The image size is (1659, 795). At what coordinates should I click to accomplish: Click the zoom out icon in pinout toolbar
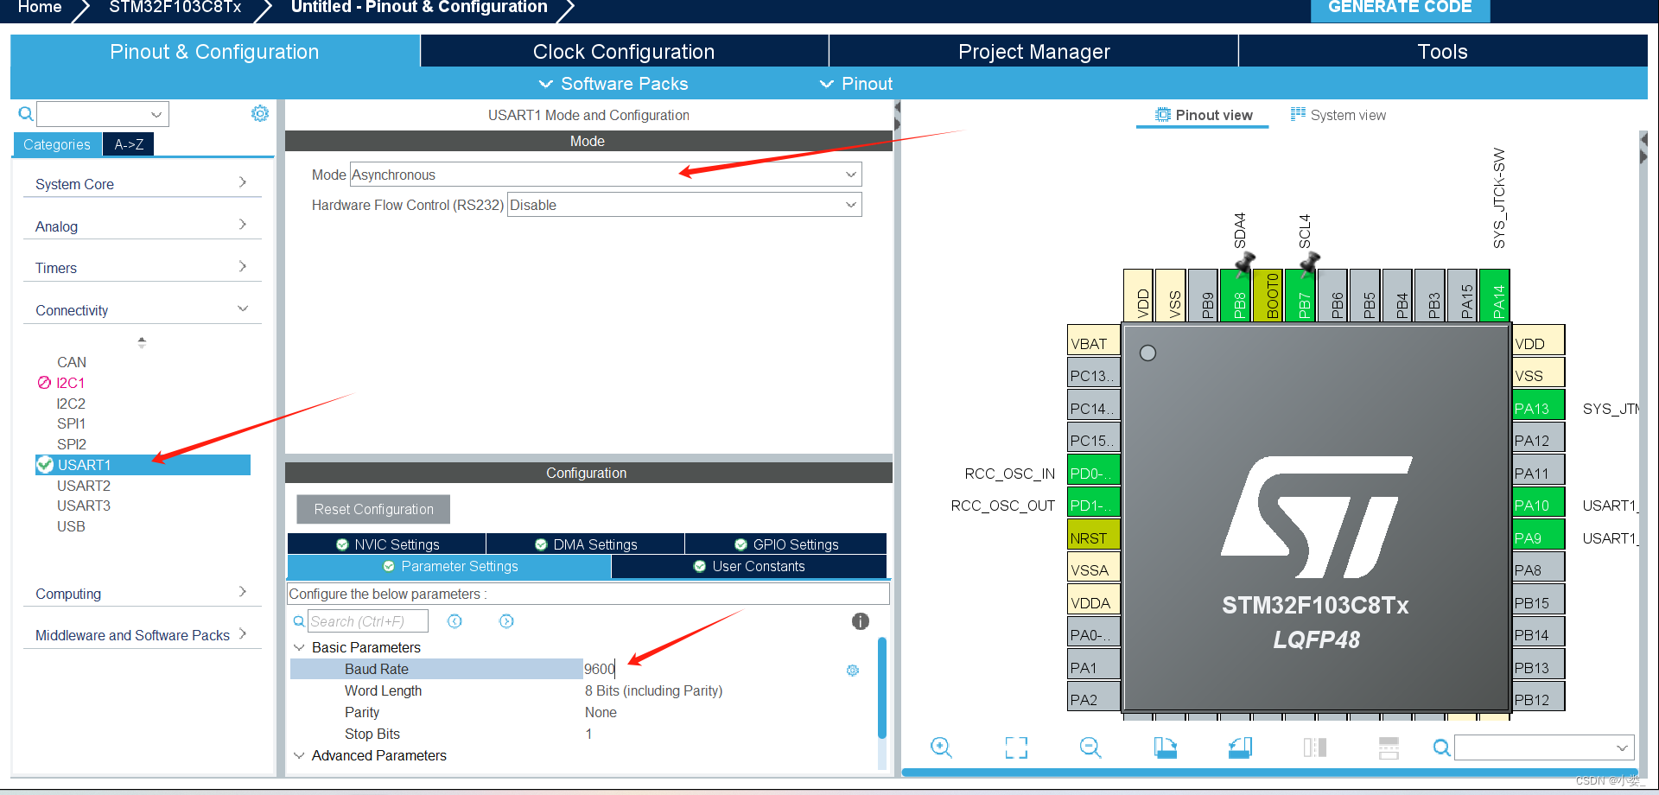pyautogui.click(x=1090, y=747)
